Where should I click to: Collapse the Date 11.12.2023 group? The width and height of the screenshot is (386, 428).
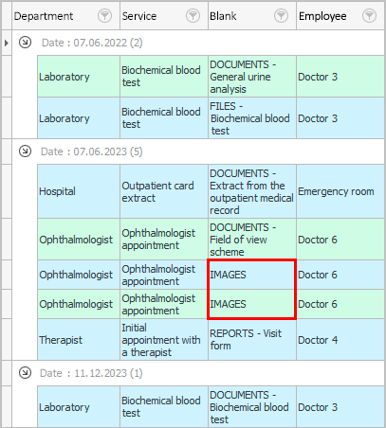point(25,373)
